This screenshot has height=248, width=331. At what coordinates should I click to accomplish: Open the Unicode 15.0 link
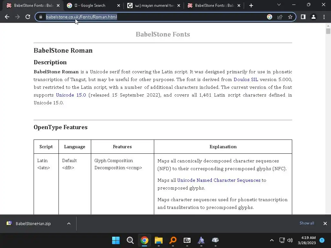pos(71,95)
